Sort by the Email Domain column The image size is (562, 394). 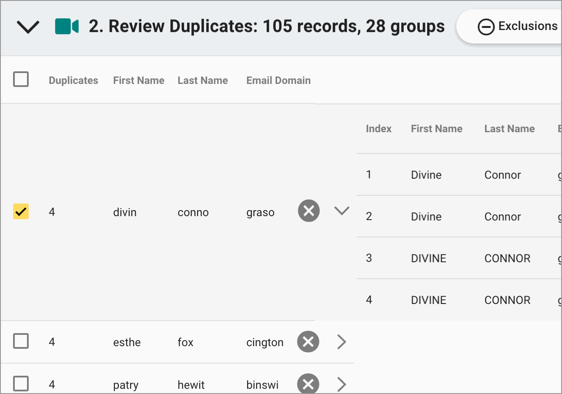point(278,80)
